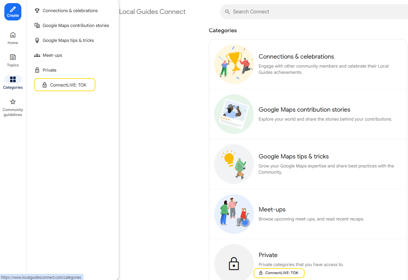Click the Create pencil button
The width and height of the screenshot is (408, 280).
click(x=13, y=12)
